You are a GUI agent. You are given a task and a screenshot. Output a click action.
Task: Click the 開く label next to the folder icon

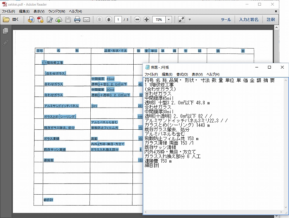[16, 19]
